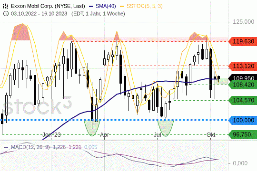This screenshot has height=171, width=257.
Task: Click the MACD signal value 1,221
Action: tap(75, 147)
